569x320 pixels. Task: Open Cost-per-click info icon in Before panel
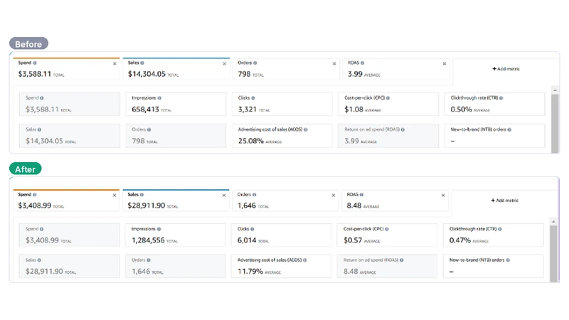388,98
